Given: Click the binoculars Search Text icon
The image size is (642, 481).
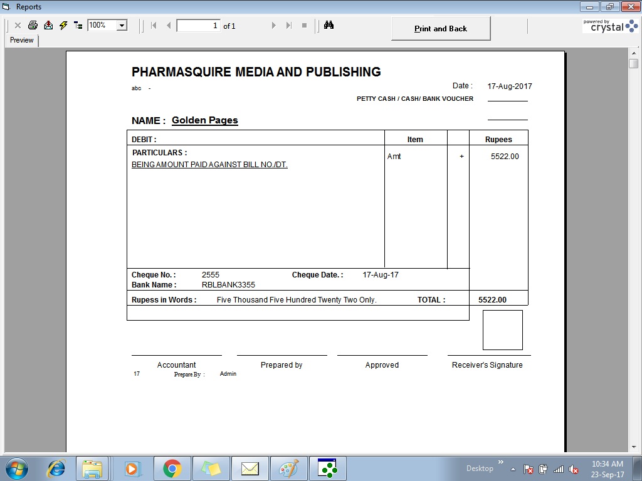Looking at the screenshot, I should pyautogui.click(x=329, y=26).
